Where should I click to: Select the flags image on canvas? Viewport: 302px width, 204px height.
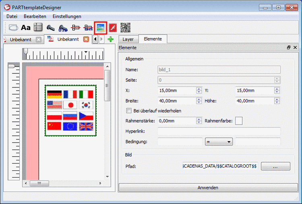70,111
